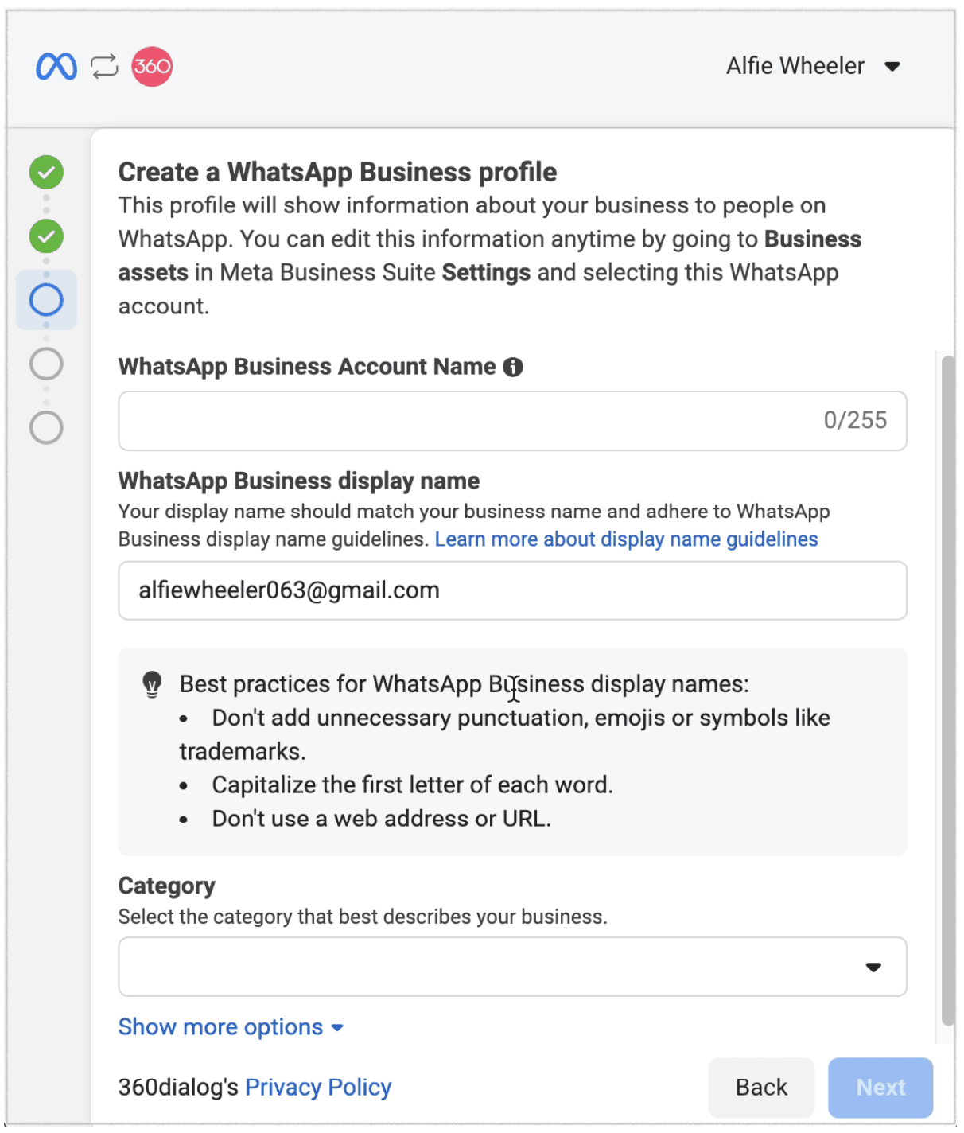Click 'WhatsApp Business display name' label
Viewport: 964px width, 1133px height.
[x=298, y=481]
